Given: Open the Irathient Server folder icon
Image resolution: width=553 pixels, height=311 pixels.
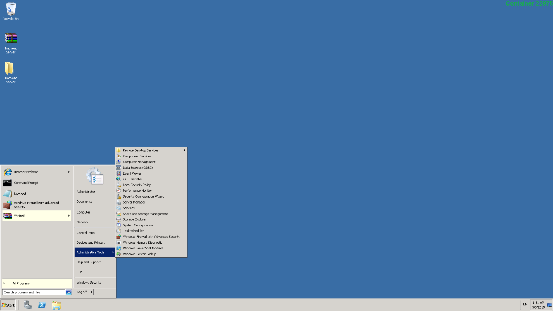Looking at the screenshot, I should click(9, 68).
